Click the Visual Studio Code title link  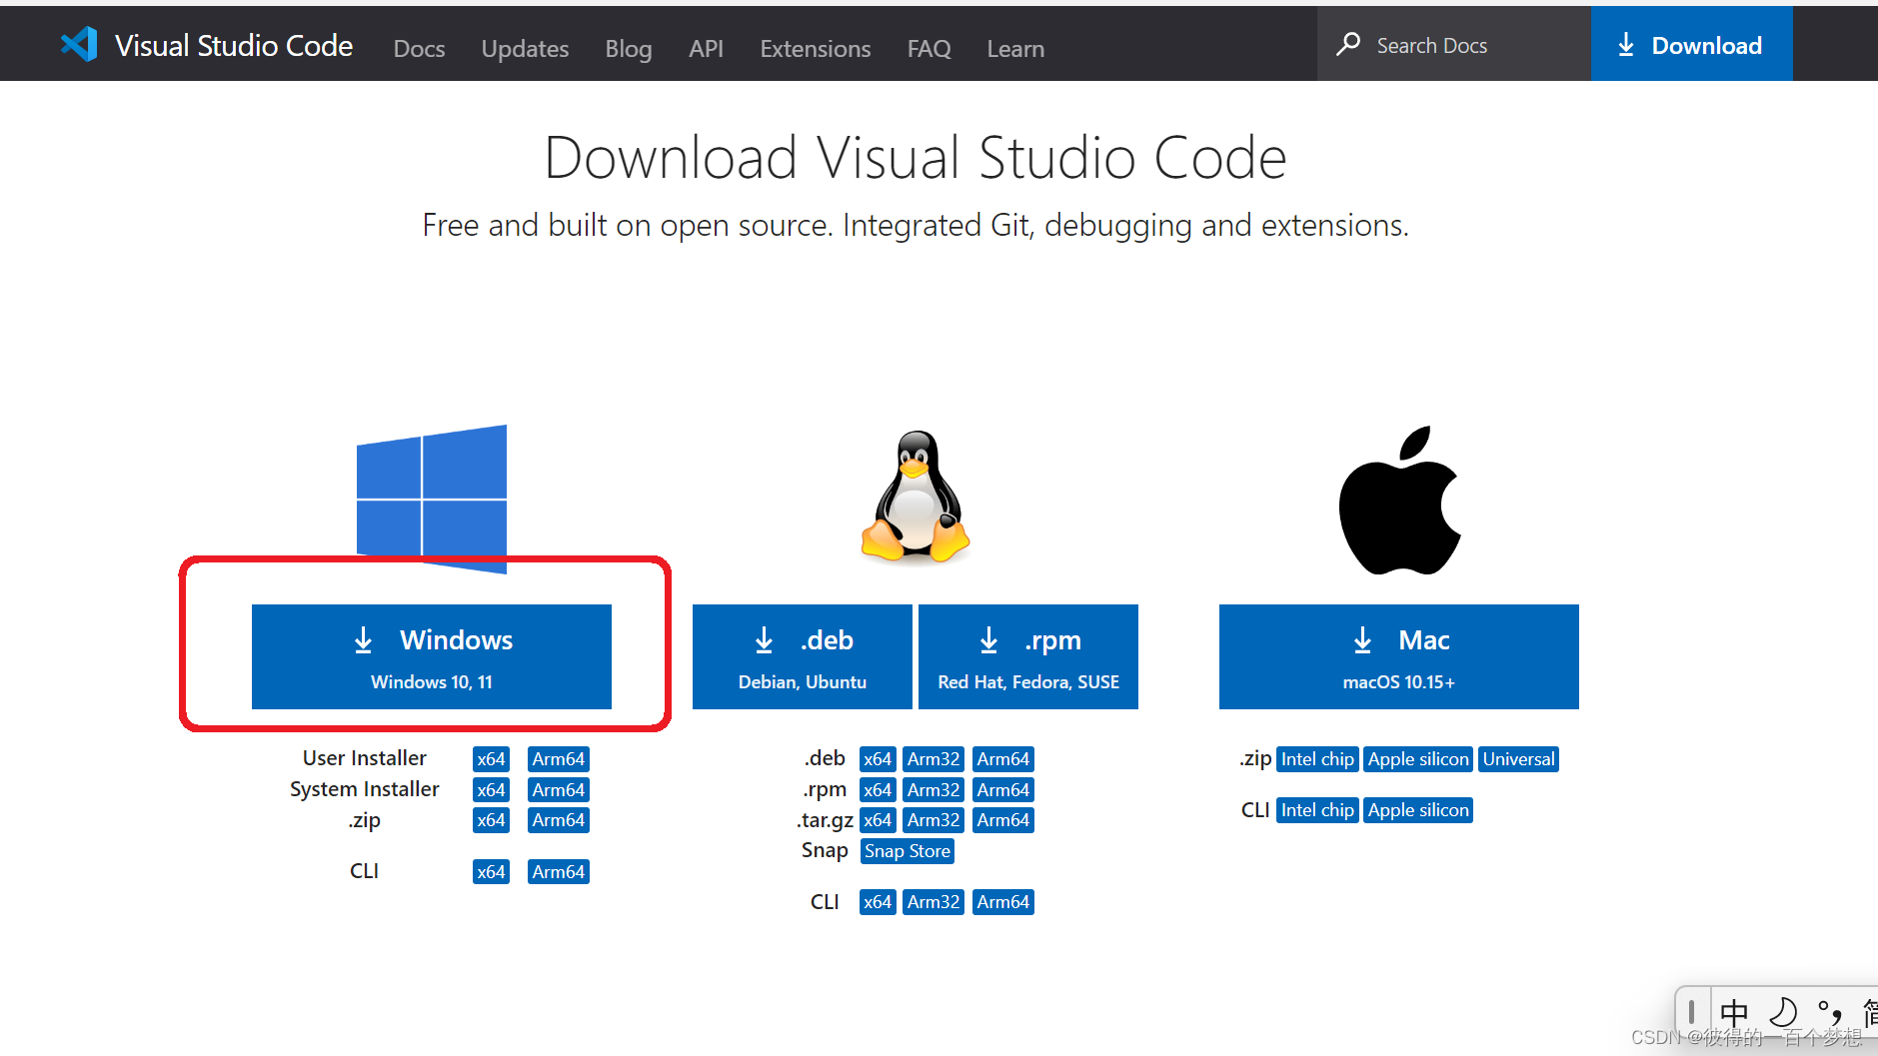(234, 45)
